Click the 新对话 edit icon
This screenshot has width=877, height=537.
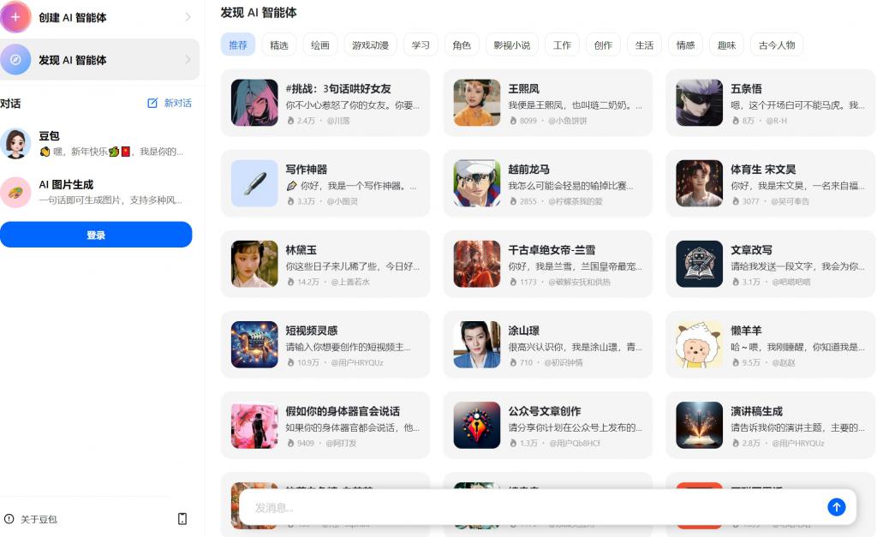click(152, 103)
